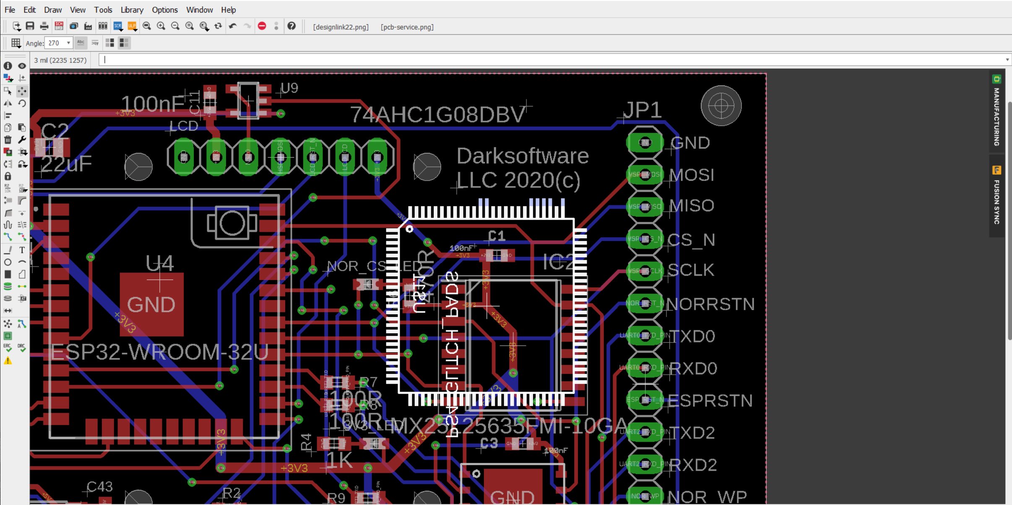Select the Route airwire tool

pyautogui.click(x=8, y=237)
